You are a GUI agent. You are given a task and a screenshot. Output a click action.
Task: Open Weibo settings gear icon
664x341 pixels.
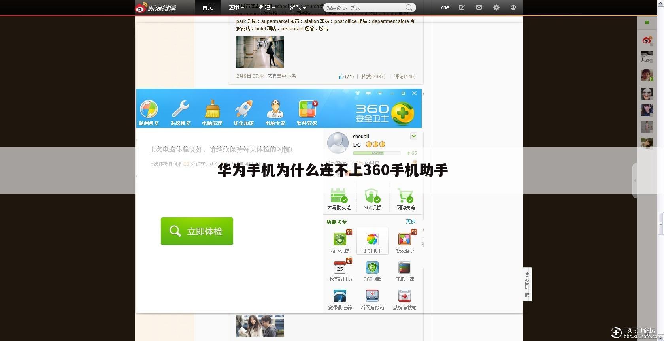(496, 8)
